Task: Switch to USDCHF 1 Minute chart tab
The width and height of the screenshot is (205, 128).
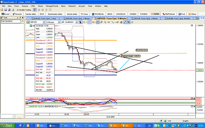Action: click(x=144, y=19)
